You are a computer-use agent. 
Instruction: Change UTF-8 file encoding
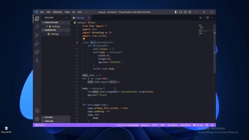[x=155, y=125]
